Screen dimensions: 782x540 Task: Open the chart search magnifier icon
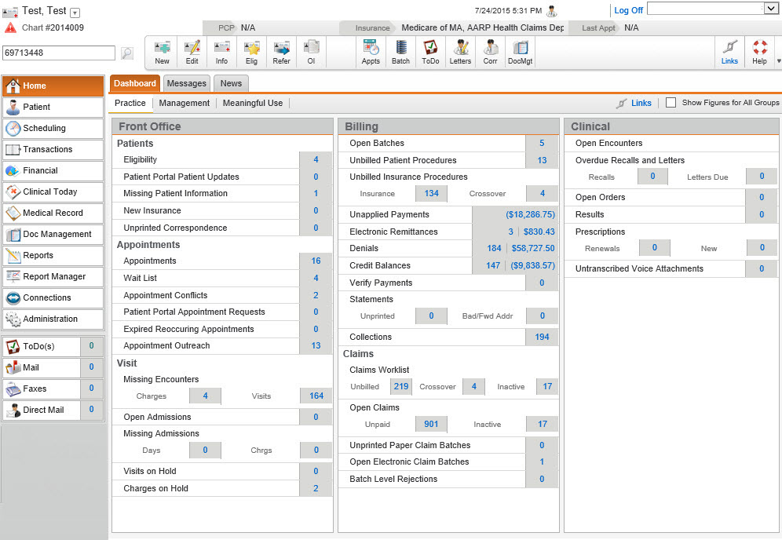[127, 52]
